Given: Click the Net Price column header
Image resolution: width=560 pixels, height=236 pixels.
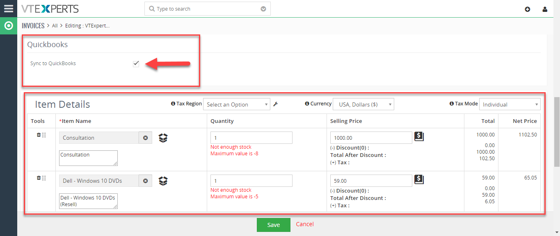Looking at the screenshot, I should 525,121.
